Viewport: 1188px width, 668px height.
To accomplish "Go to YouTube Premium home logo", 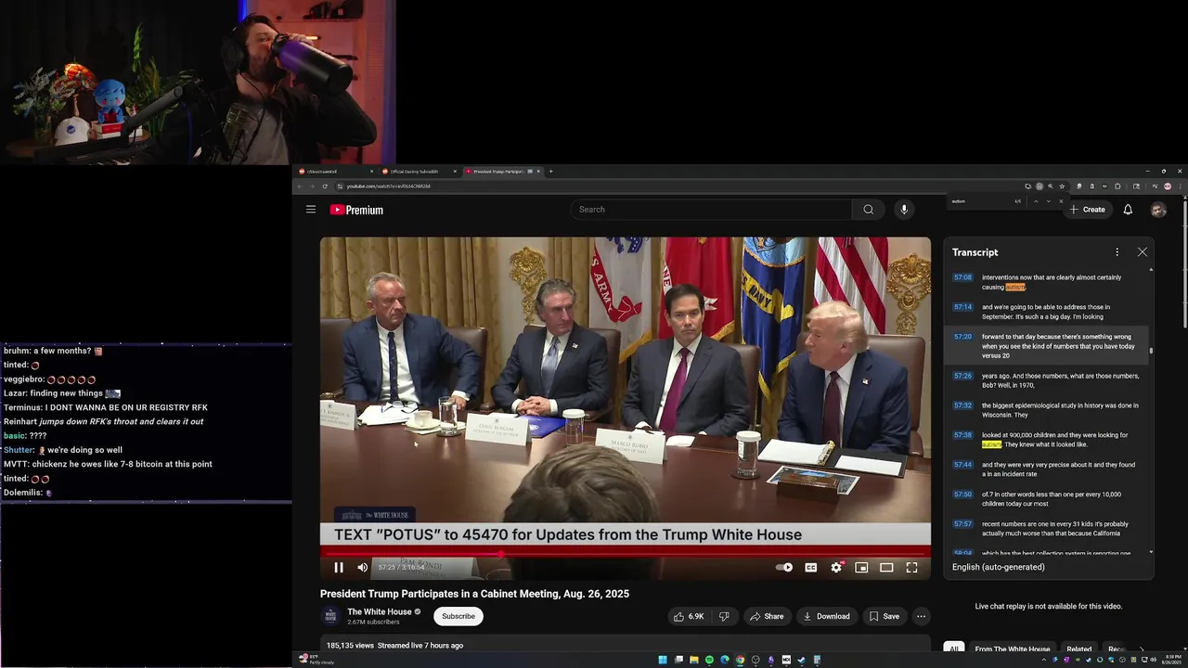I will coord(356,210).
